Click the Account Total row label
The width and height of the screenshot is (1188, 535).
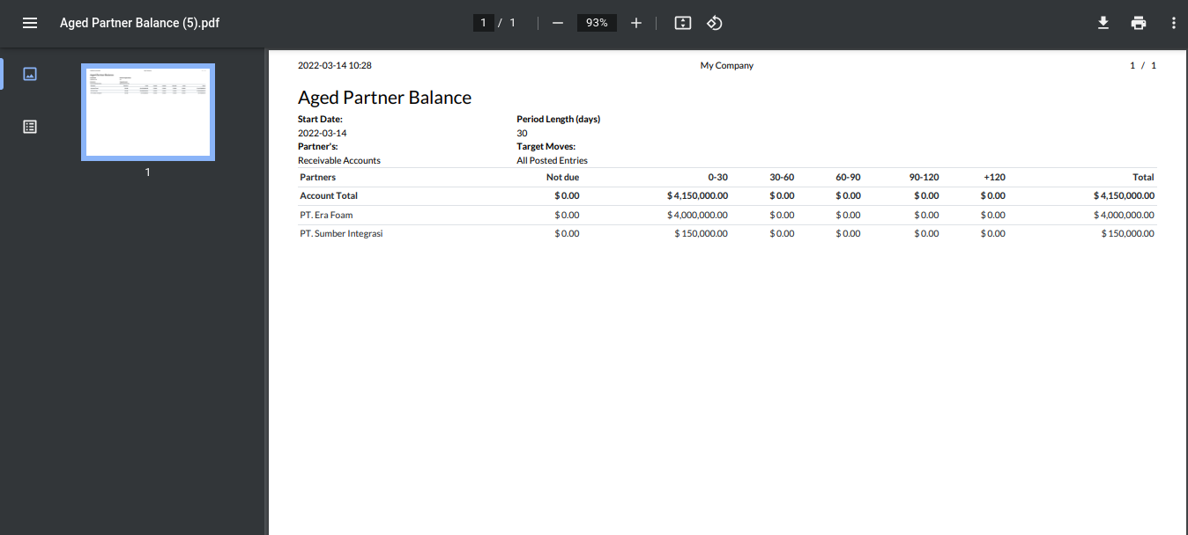coord(329,196)
